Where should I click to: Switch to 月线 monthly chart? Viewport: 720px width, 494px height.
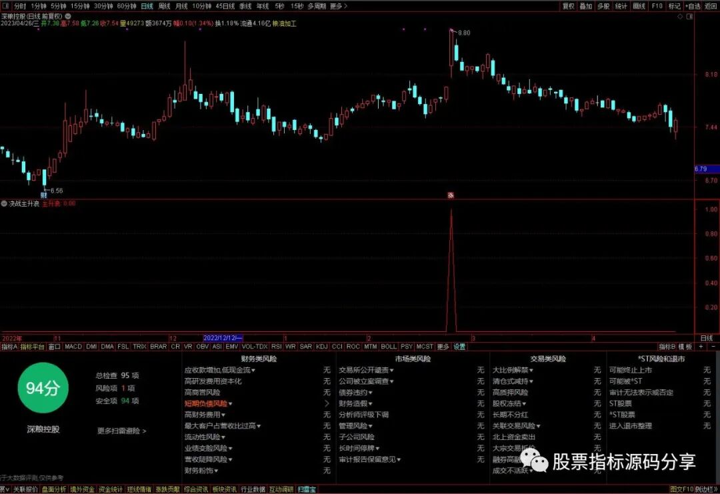tap(181, 6)
